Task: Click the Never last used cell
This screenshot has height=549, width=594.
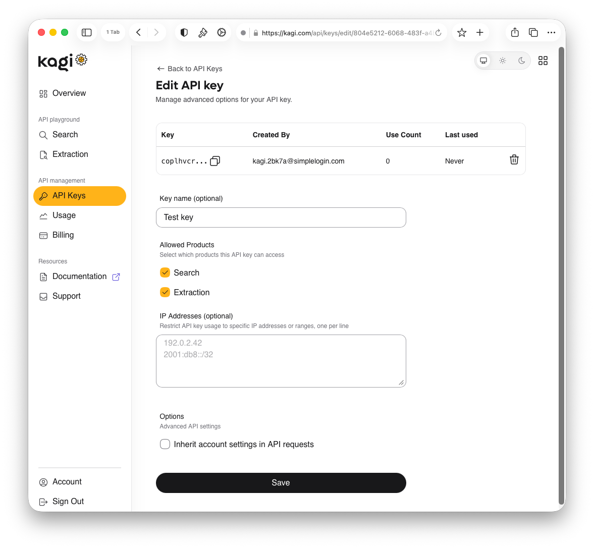Action: 454,161
